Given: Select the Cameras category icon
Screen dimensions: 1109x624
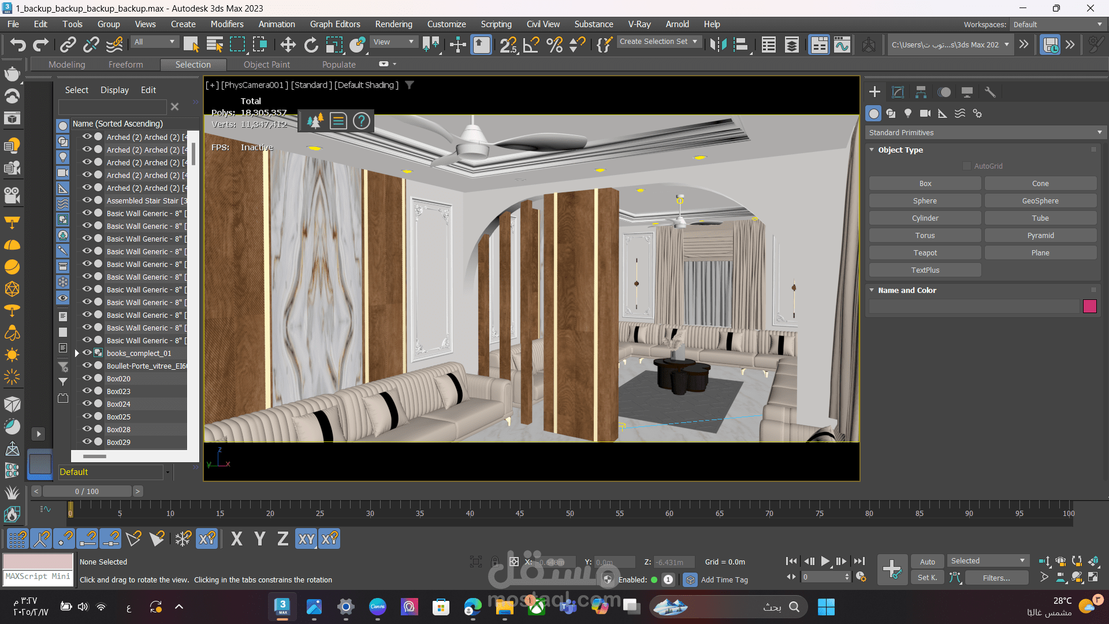Looking at the screenshot, I should pyautogui.click(x=925, y=113).
